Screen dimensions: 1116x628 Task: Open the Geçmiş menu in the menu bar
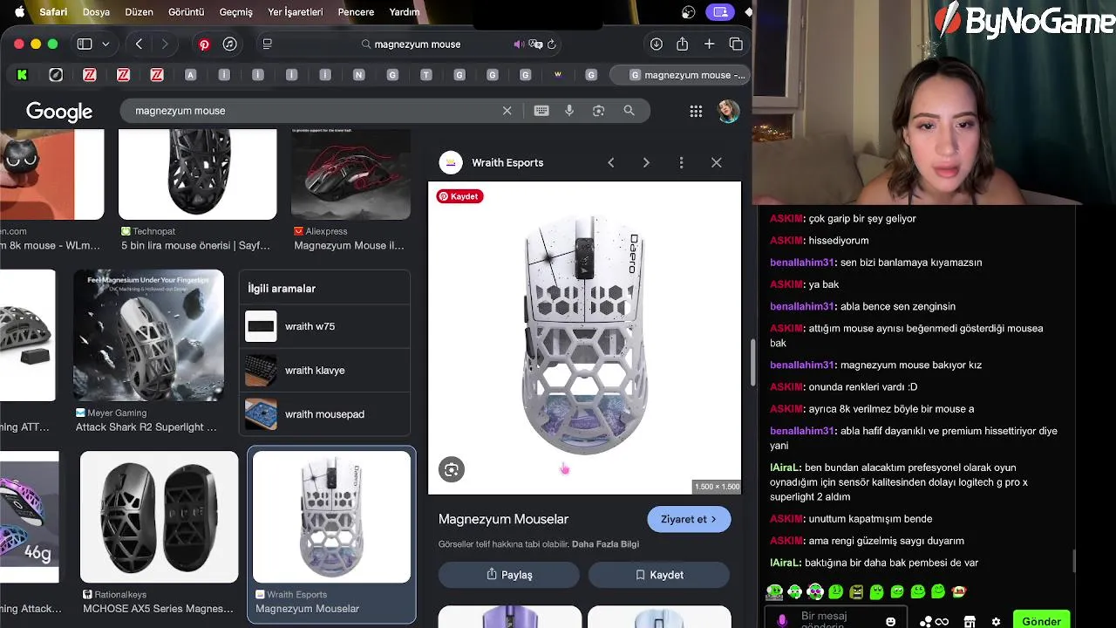coord(235,12)
